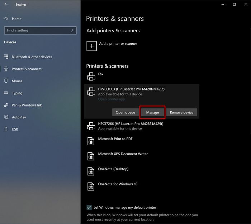The height and width of the screenshot is (224, 251).
Task: Click the USB drive icon
Action: pos(6,129)
